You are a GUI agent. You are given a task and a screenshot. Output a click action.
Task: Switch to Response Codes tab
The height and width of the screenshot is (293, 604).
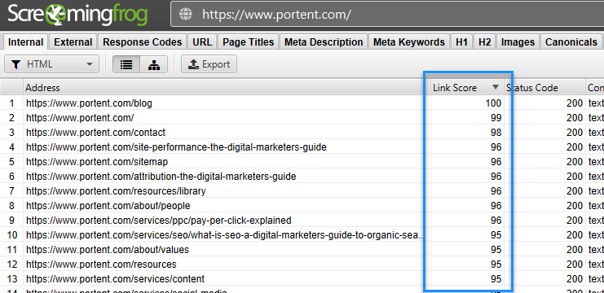click(x=142, y=42)
